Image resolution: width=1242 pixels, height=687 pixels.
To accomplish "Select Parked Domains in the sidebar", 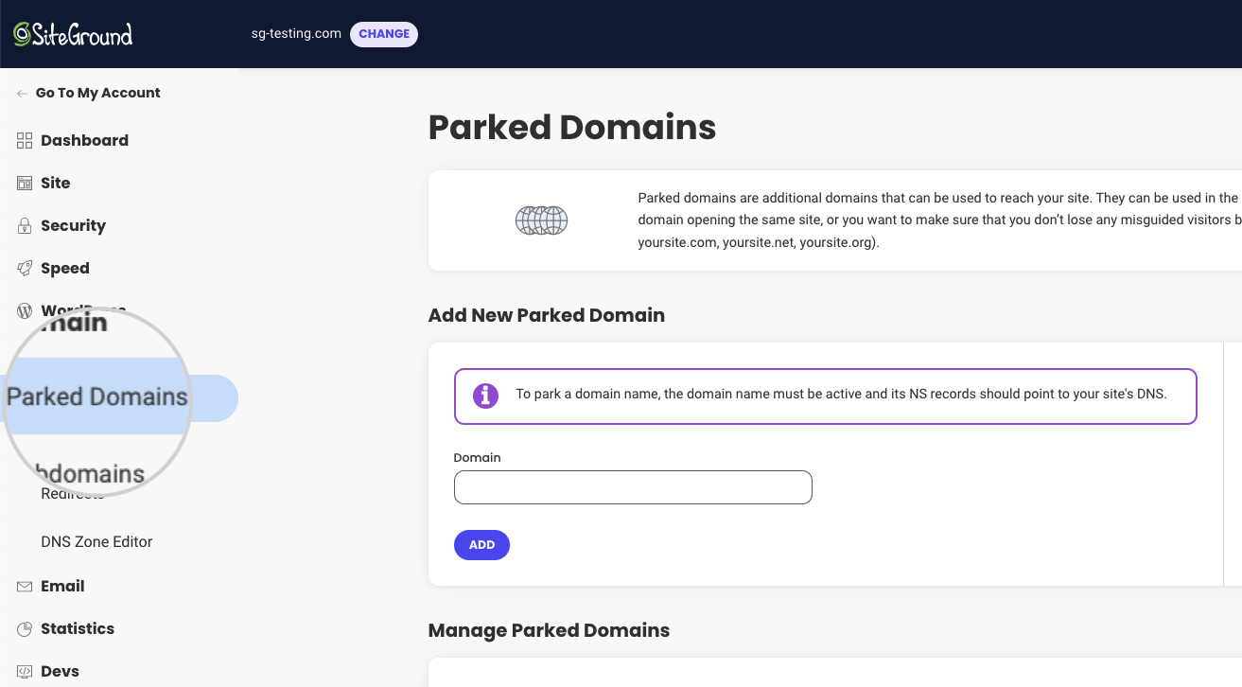I will (119, 397).
